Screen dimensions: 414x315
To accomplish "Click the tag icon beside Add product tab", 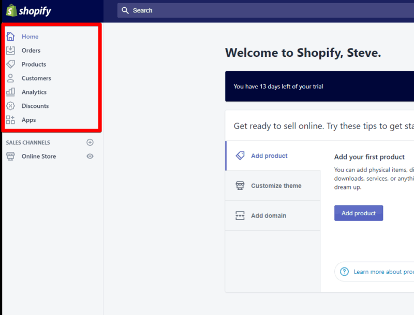I will point(240,155).
